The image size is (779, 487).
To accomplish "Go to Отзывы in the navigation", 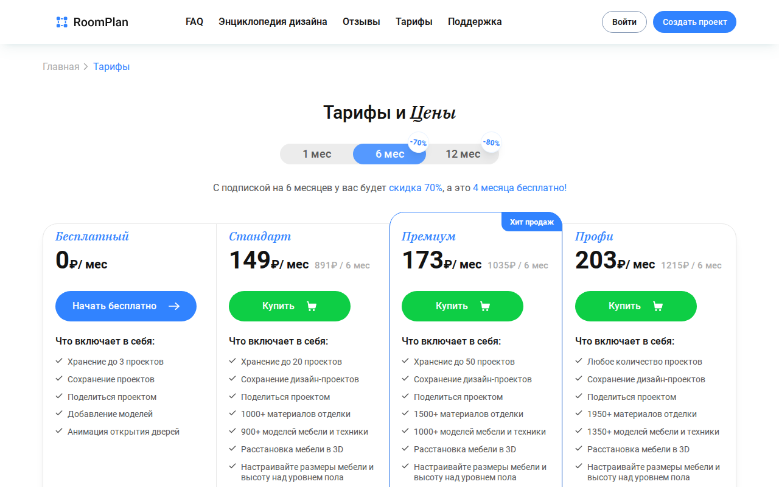I will [362, 22].
